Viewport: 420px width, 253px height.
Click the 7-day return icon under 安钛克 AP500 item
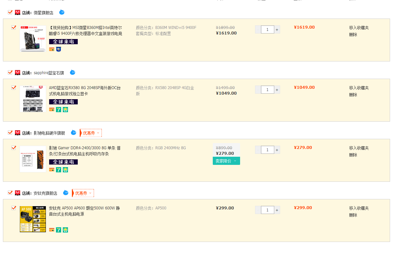click(59, 230)
